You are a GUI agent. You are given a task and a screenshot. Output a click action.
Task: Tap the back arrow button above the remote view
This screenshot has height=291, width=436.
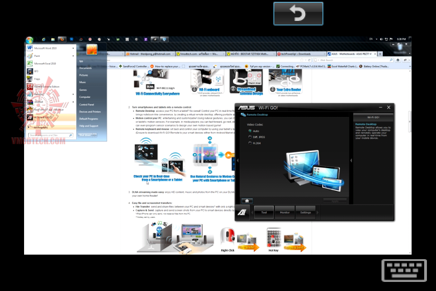point(298,14)
